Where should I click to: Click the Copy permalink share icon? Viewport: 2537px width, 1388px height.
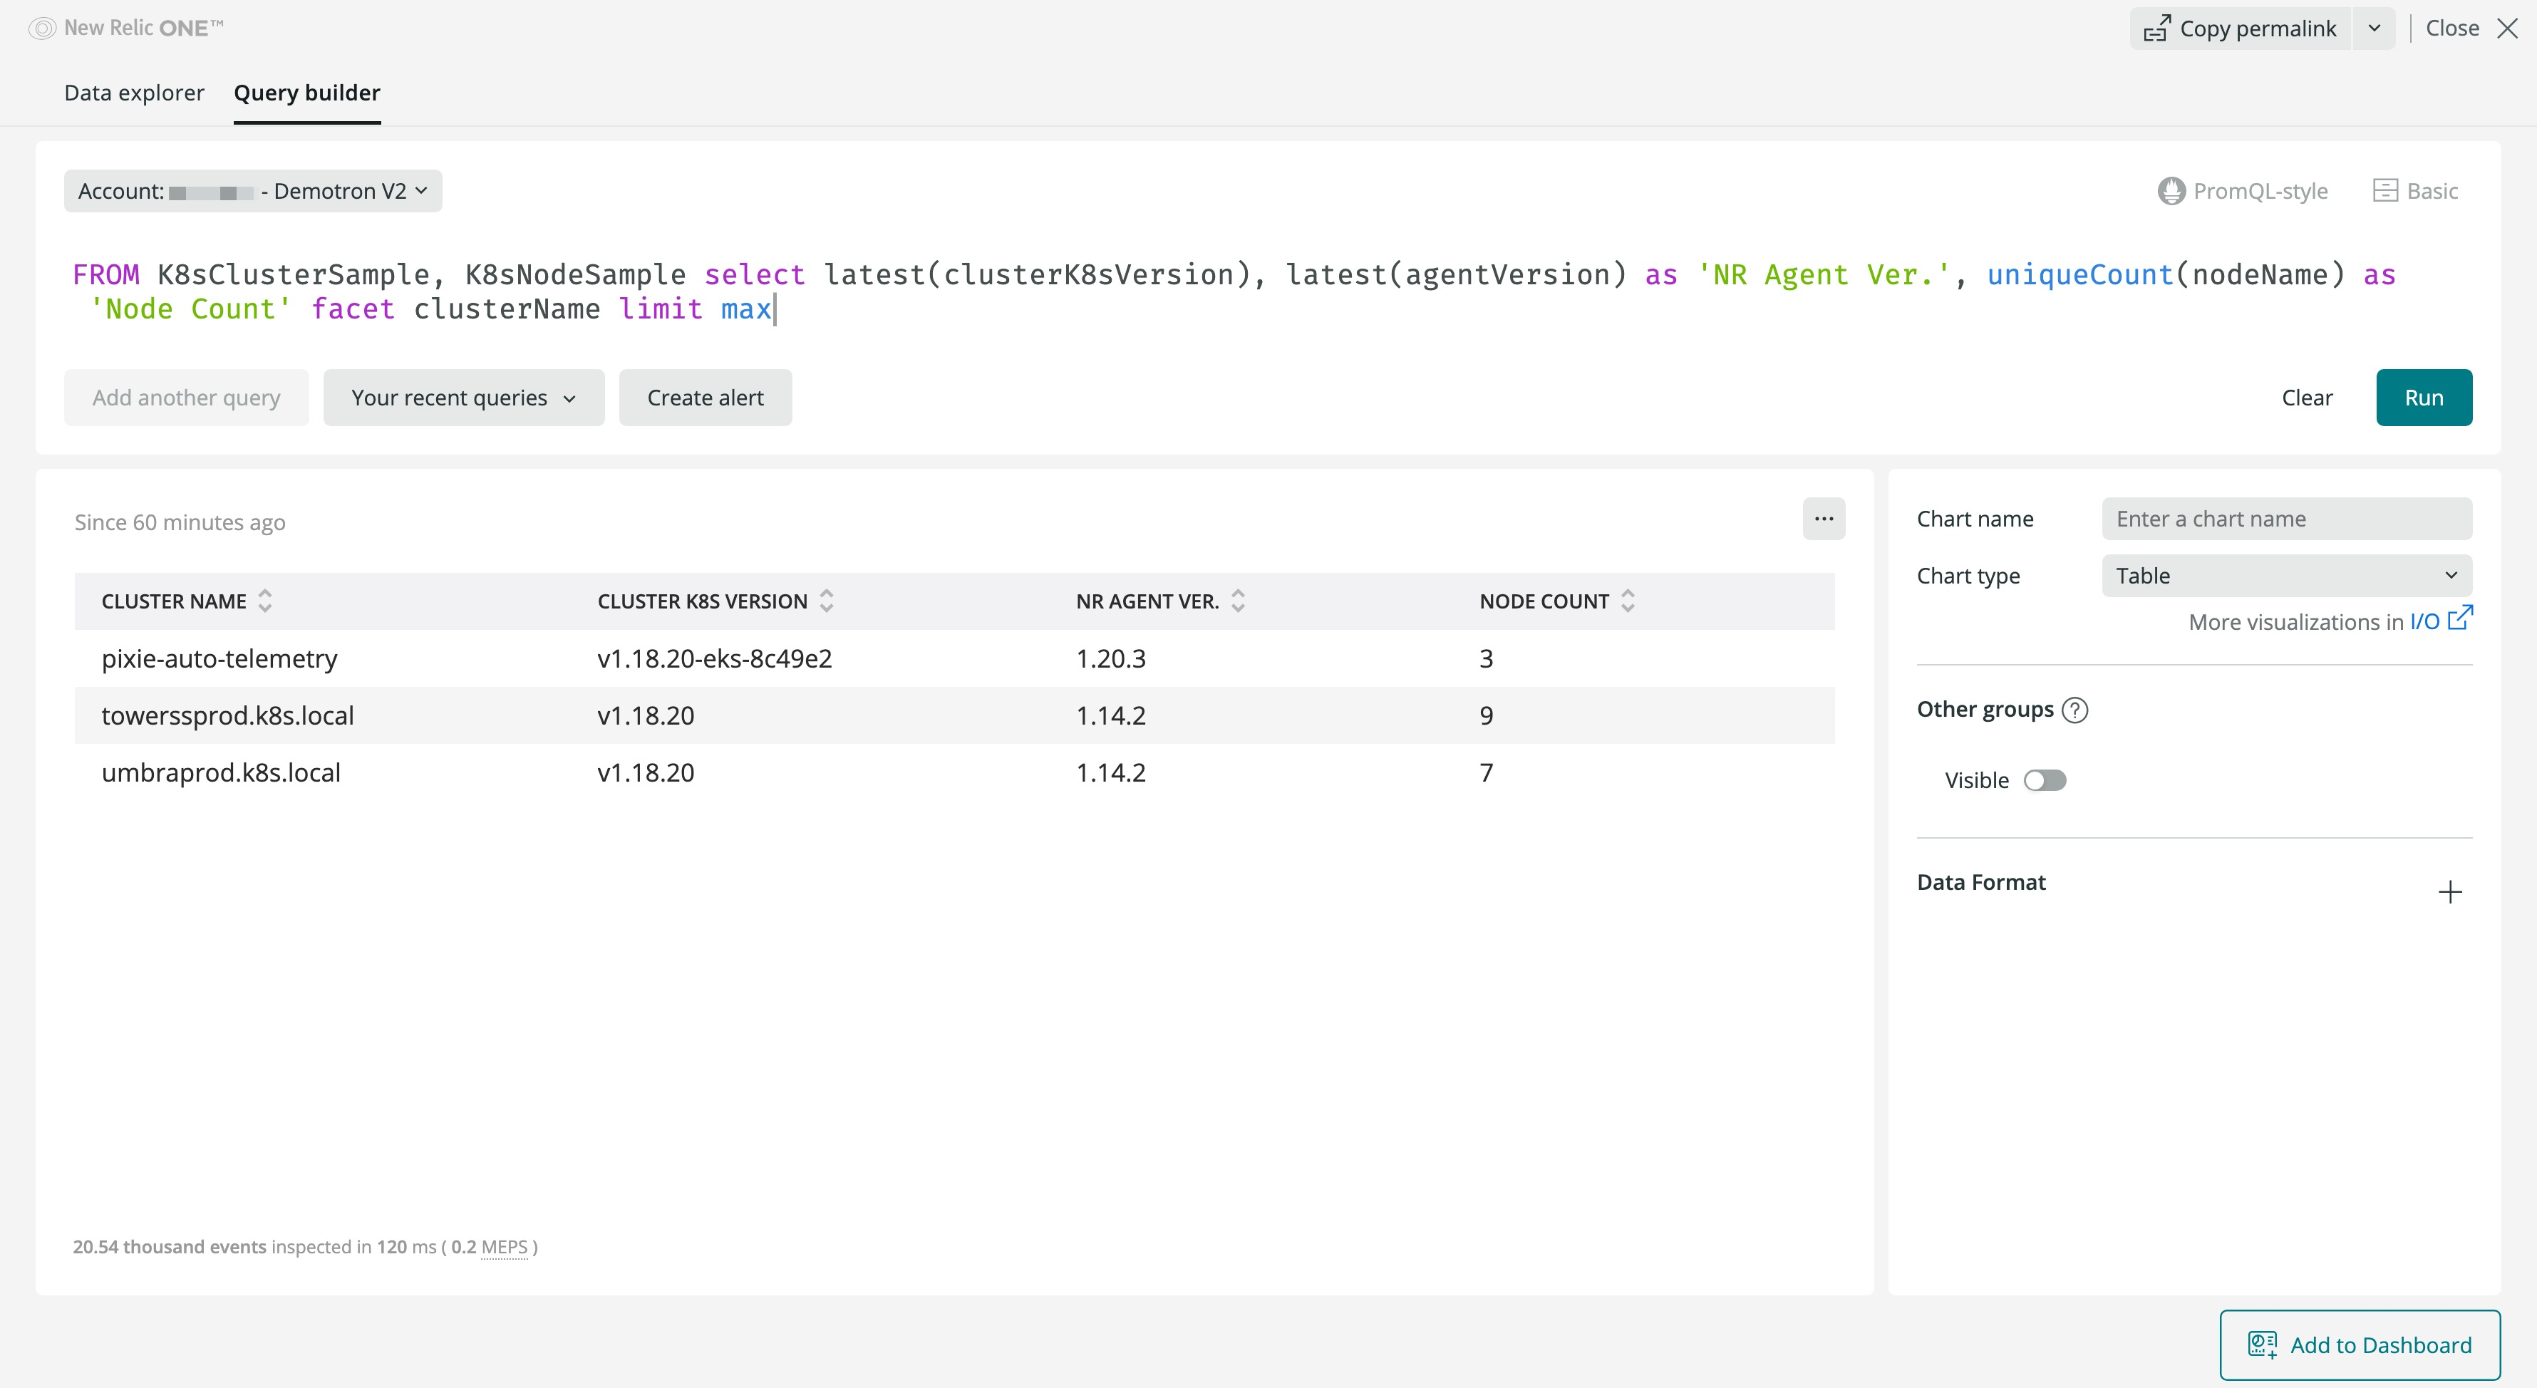pos(2157,29)
